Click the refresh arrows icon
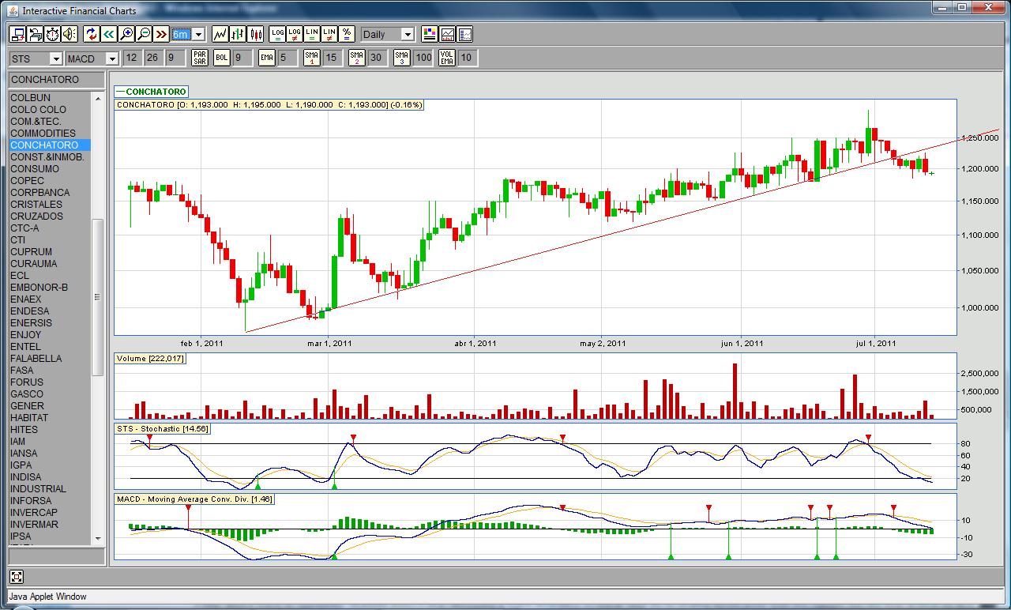1011x610 pixels. [x=91, y=34]
